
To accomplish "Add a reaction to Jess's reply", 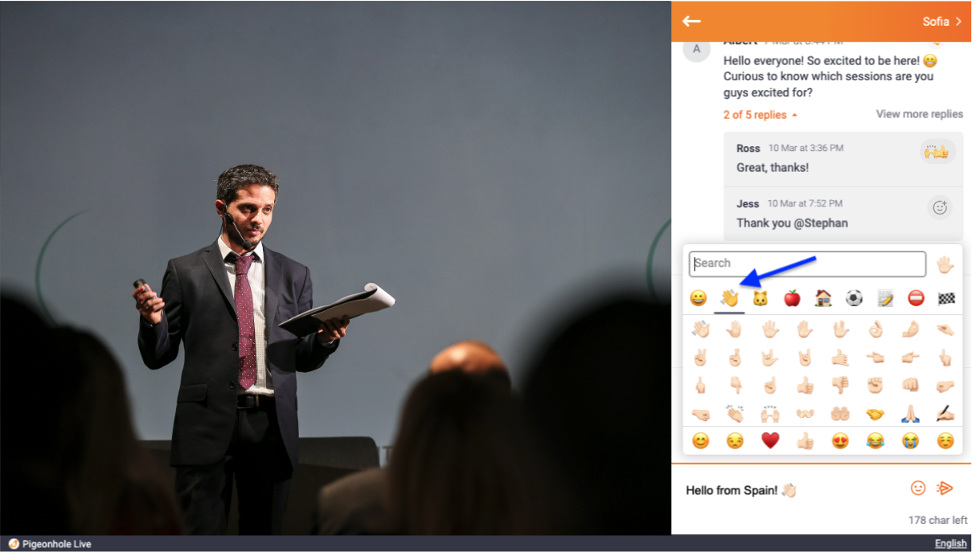I will 940,207.
